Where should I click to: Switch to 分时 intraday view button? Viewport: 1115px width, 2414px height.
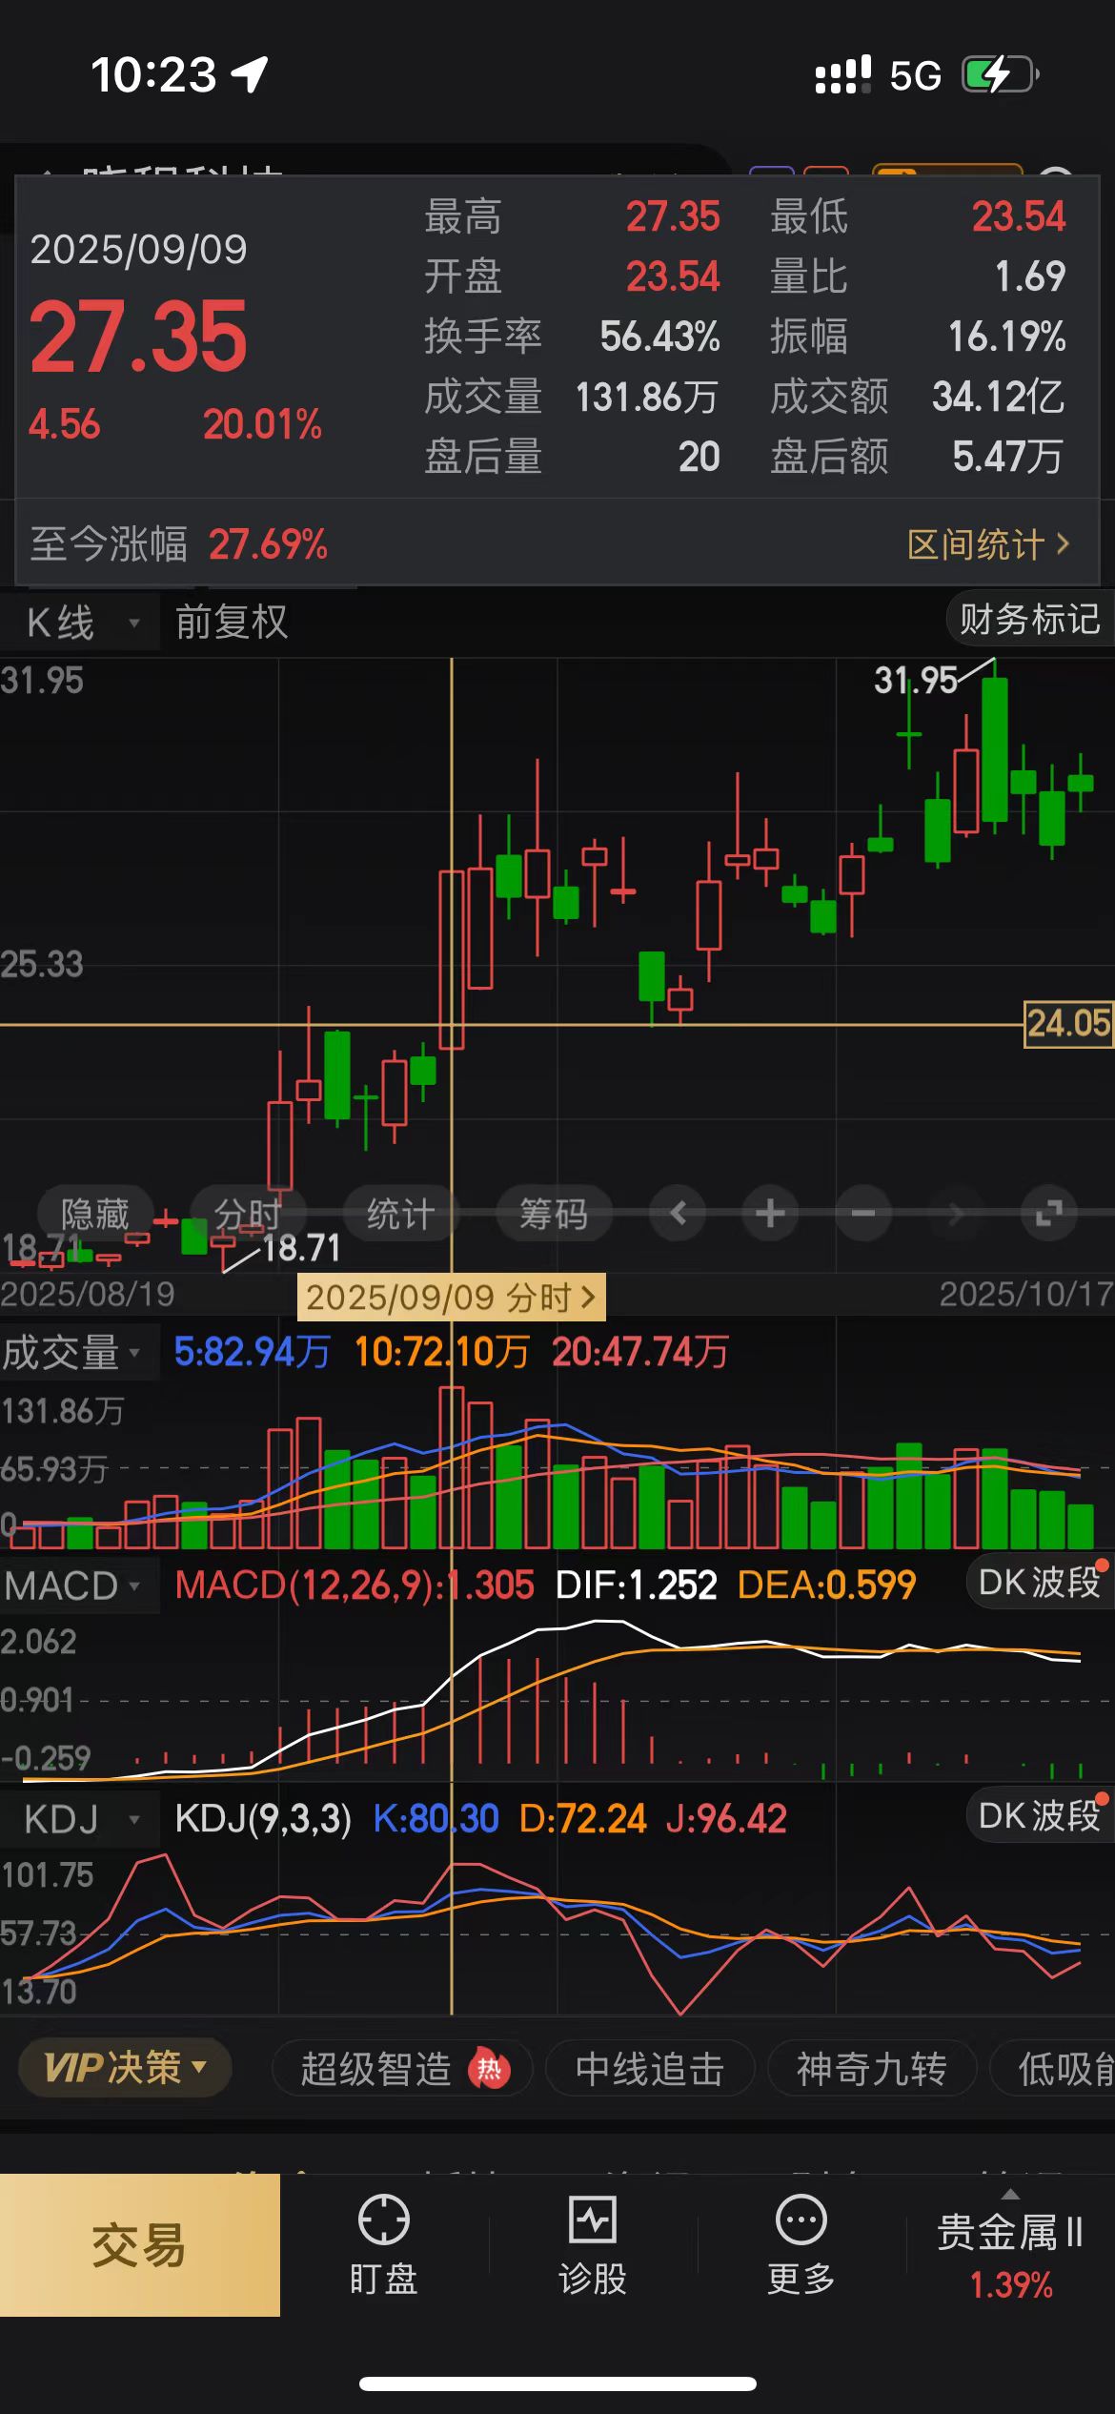tap(248, 1213)
